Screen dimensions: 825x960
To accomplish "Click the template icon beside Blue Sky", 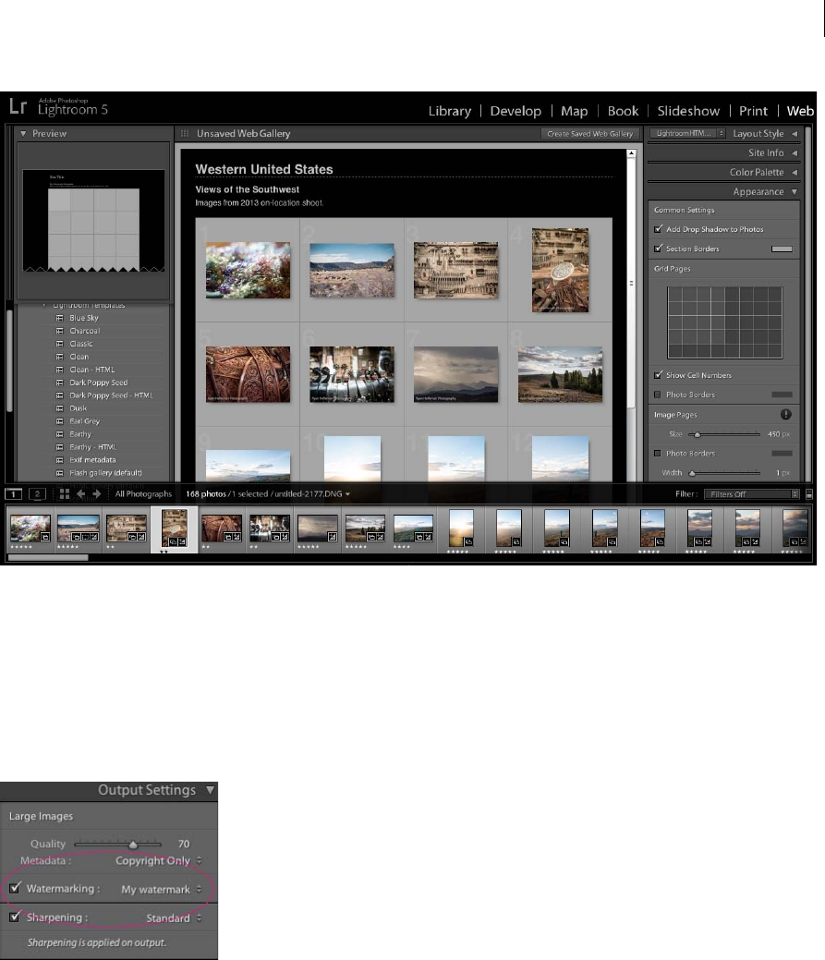I will tap(59, 319).
